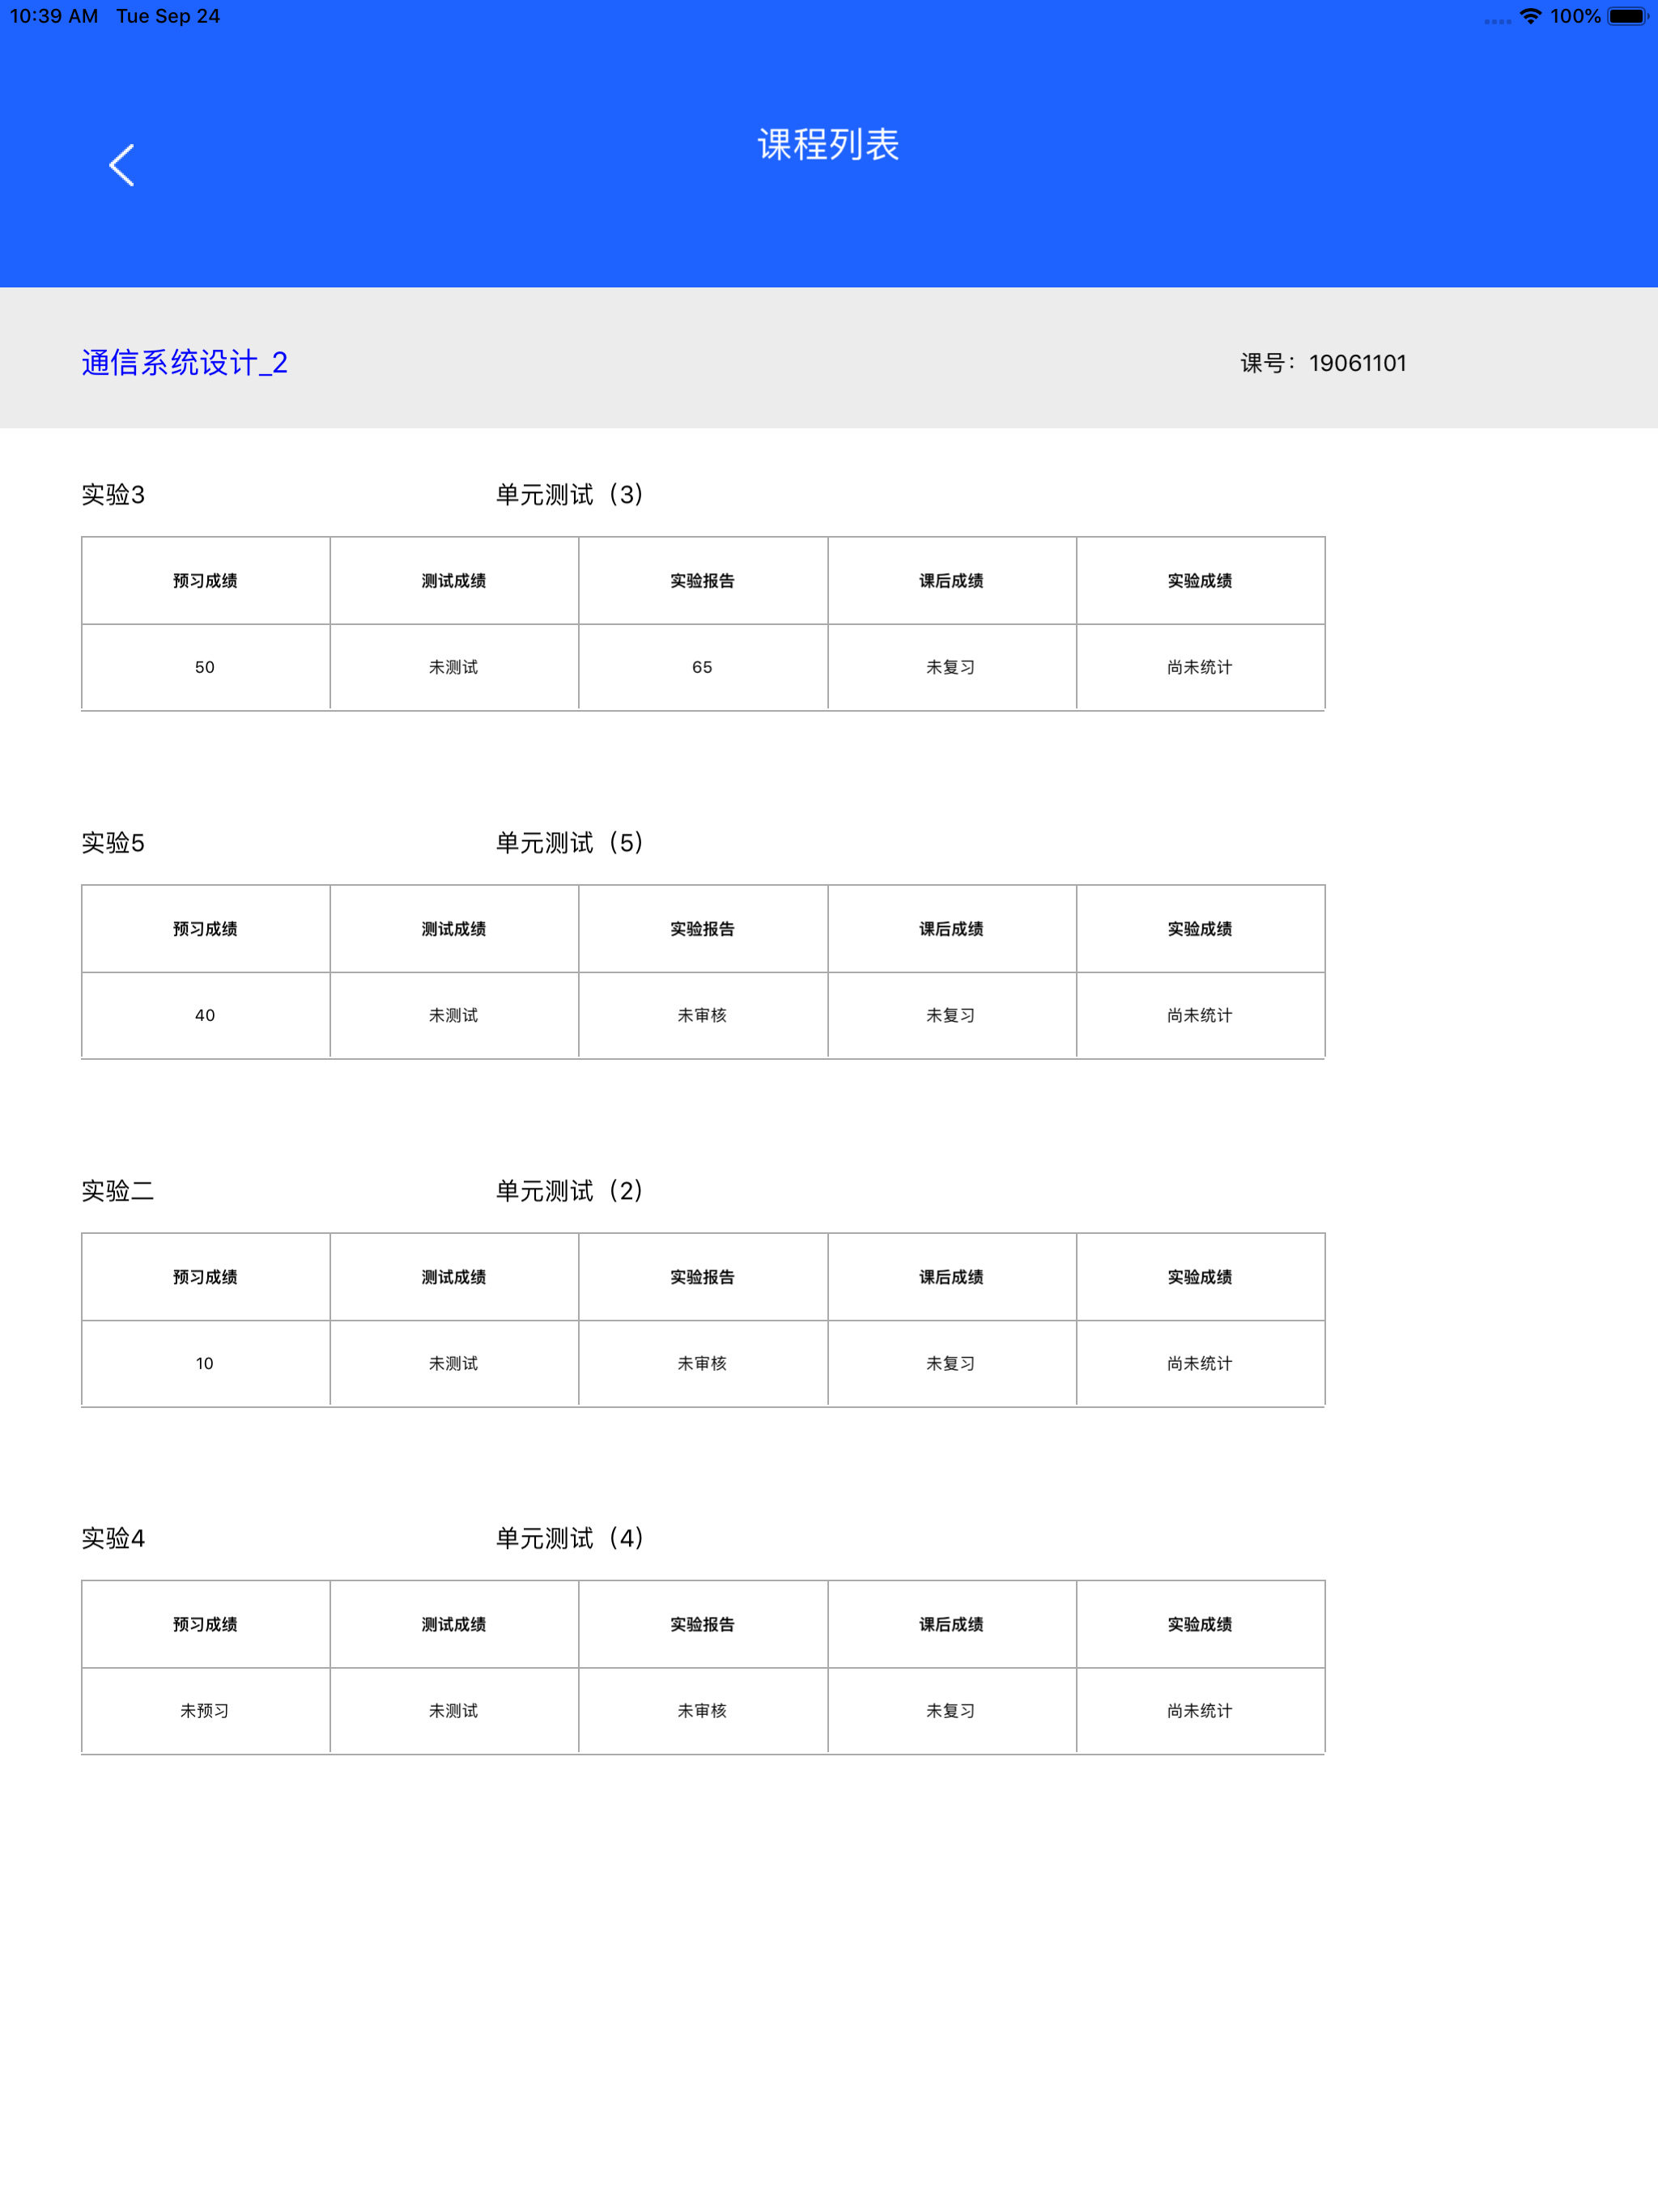This screenshot has width=1658, height=2212.
Task: Select the 实验5 heading
Action: pos(113,843)
